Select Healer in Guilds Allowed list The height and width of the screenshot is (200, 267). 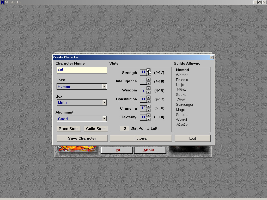(x=182, y=124)
